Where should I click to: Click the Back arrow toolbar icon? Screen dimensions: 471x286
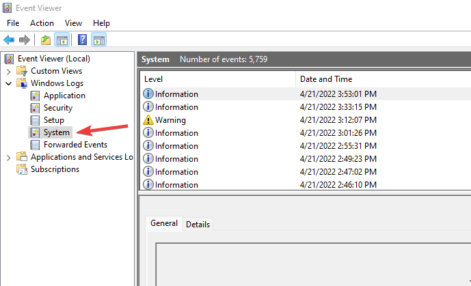(9, 40)
